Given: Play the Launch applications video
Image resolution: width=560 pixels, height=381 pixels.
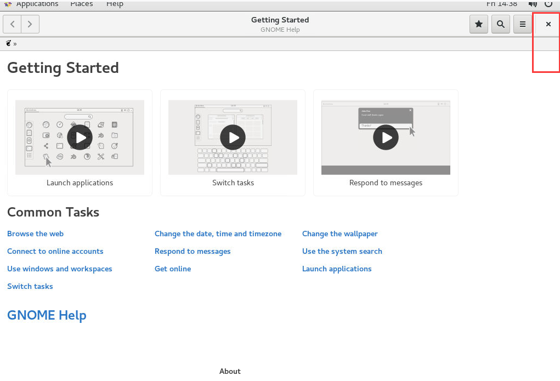Looking at the screenshot, I should point(80,138).
